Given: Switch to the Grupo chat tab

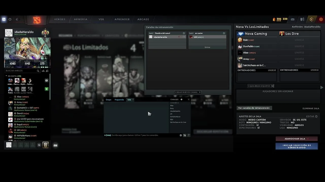Looking at the screenshot, I should click(109, 100).
